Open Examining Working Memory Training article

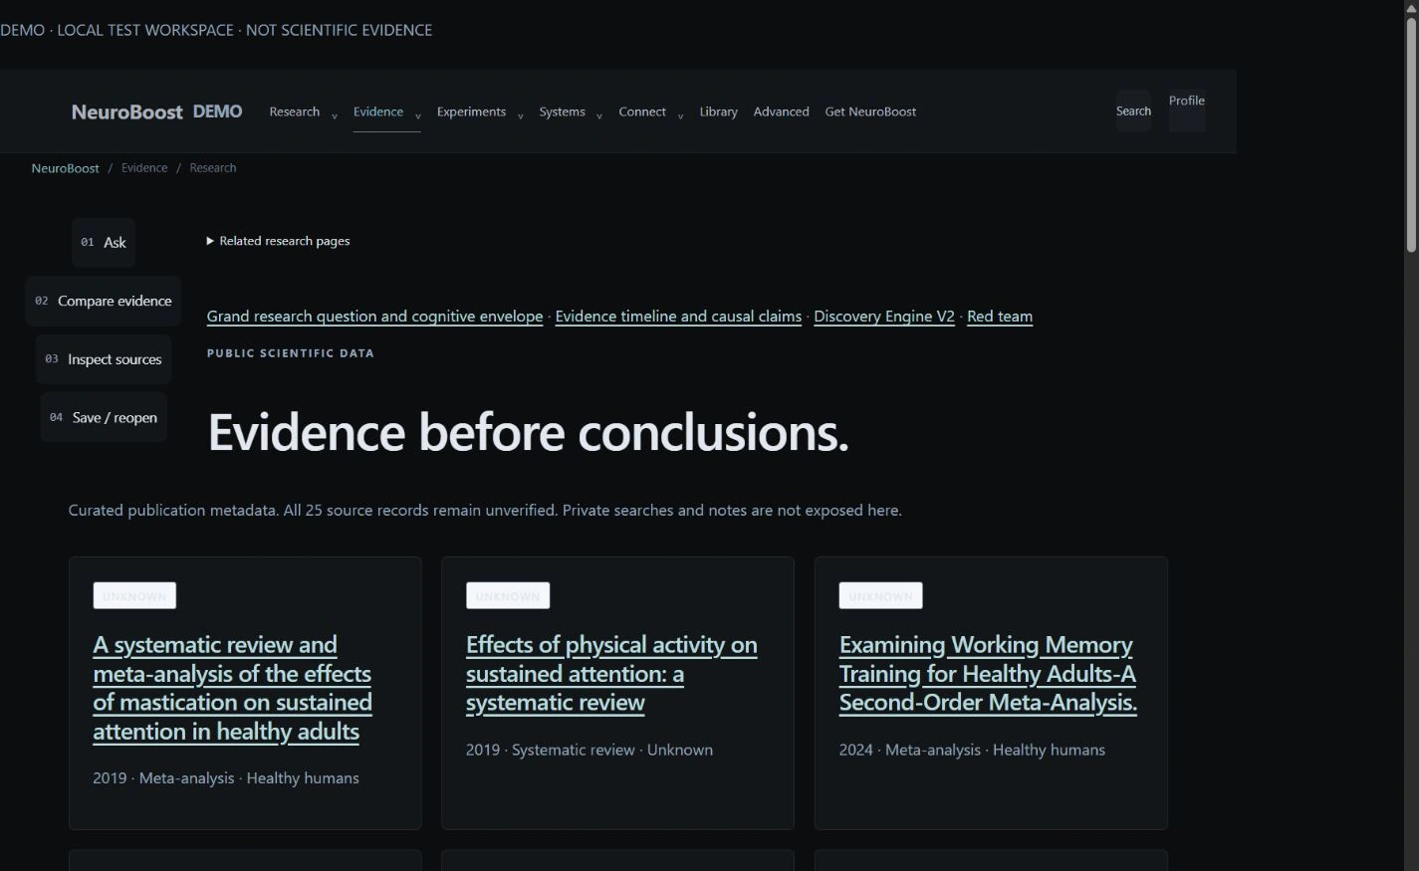[988, 674]
